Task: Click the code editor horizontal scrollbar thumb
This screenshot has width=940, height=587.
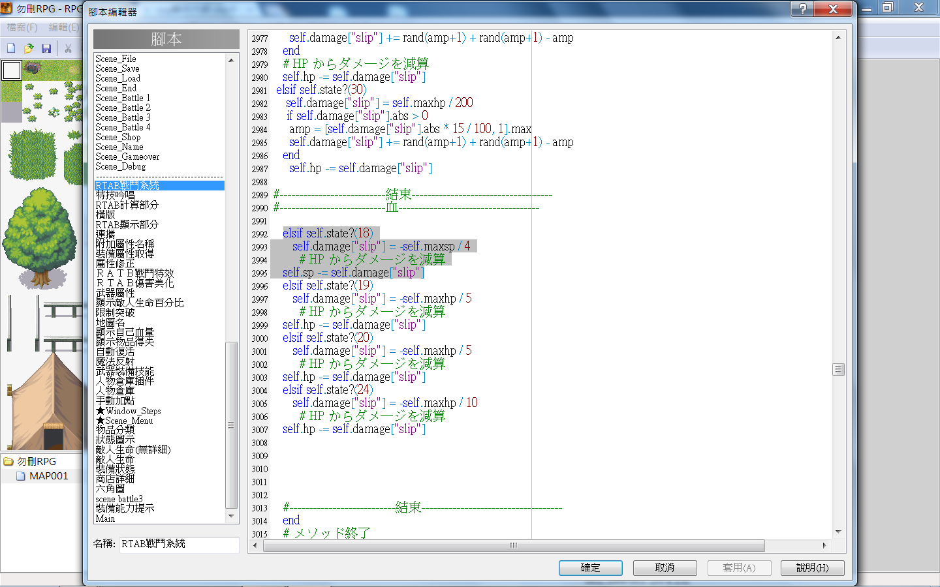Action: (x=514, y=545)
